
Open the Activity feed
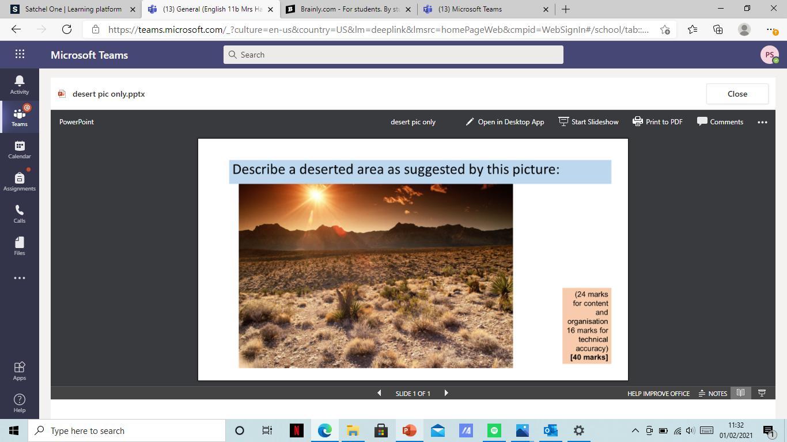[20, 85]
